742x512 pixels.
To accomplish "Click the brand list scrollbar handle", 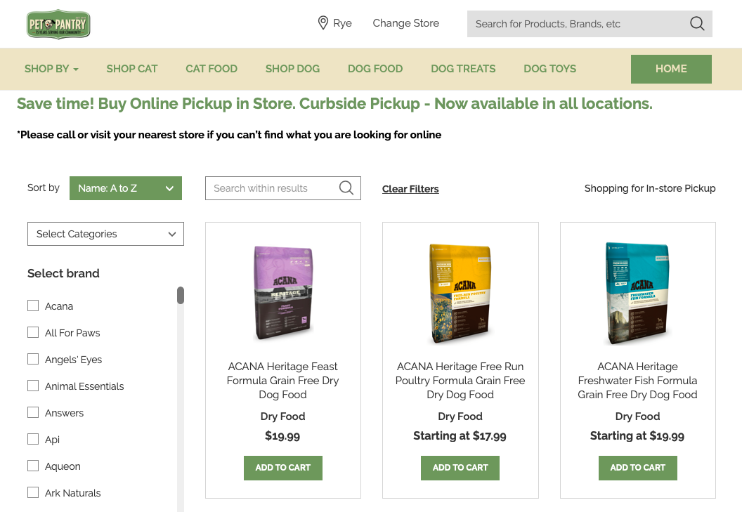I will click(x=181, y=295).
